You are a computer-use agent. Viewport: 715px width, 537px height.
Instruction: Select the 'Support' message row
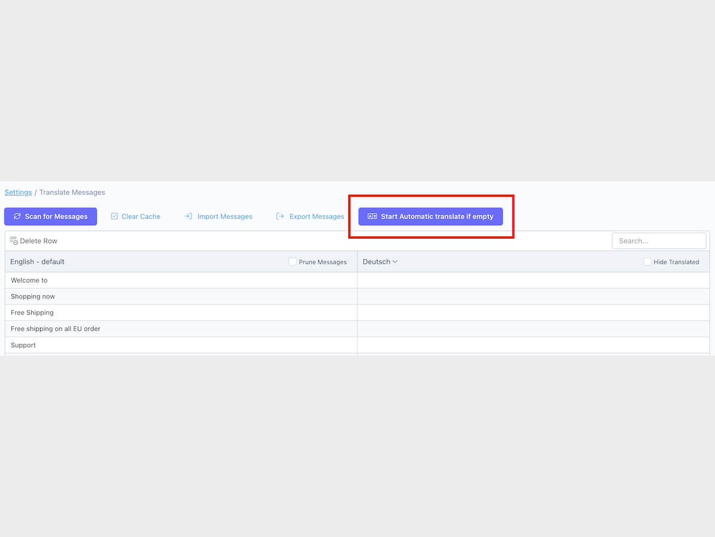pyautogui.click(x=181, y=345)
